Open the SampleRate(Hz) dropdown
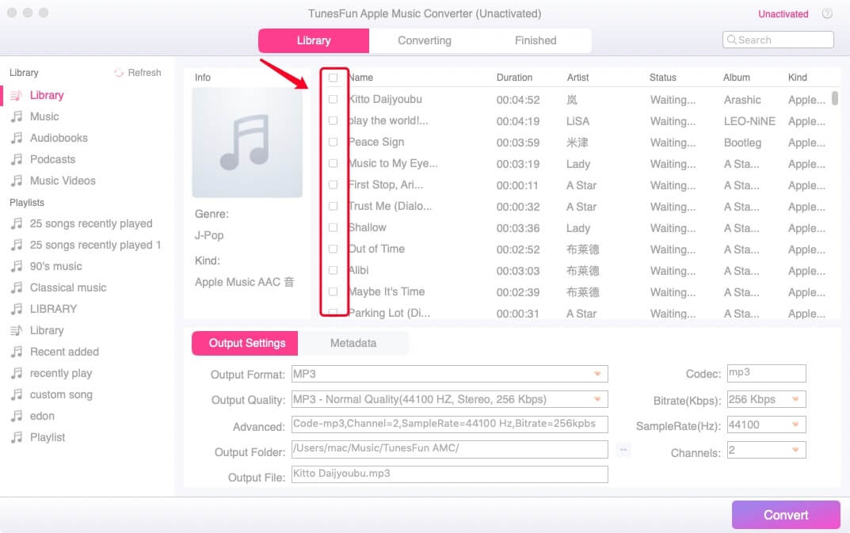The height and width of the screenshot is (533, 850). tap(767, 424)
